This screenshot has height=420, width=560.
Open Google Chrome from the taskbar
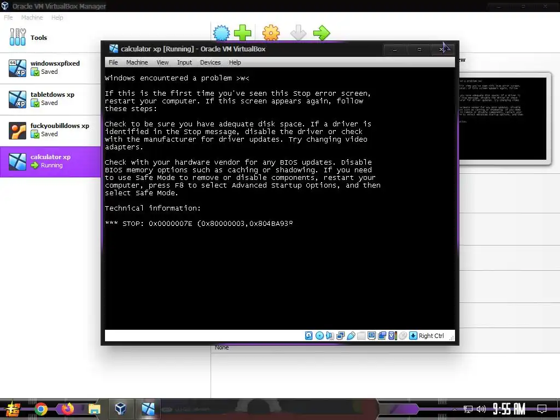pyautogui.click(x=41, y=409)
